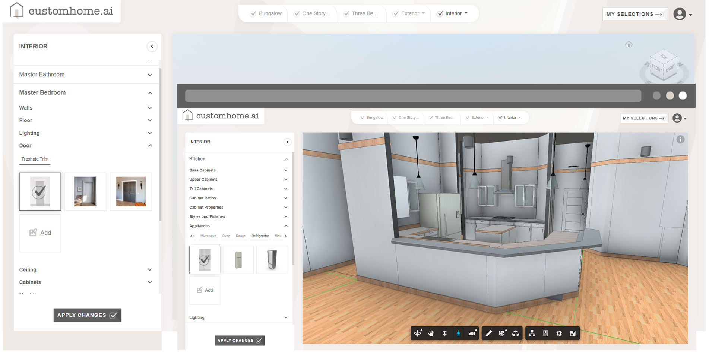Select the beige circle swatch
The image size is (709, 354).
click(x=670, y=96)
